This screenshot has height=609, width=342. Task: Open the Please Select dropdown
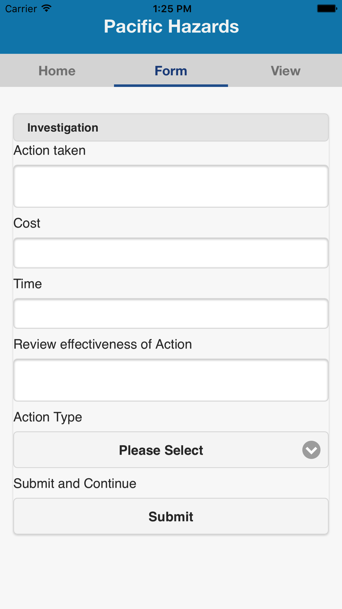click(171, 450)
